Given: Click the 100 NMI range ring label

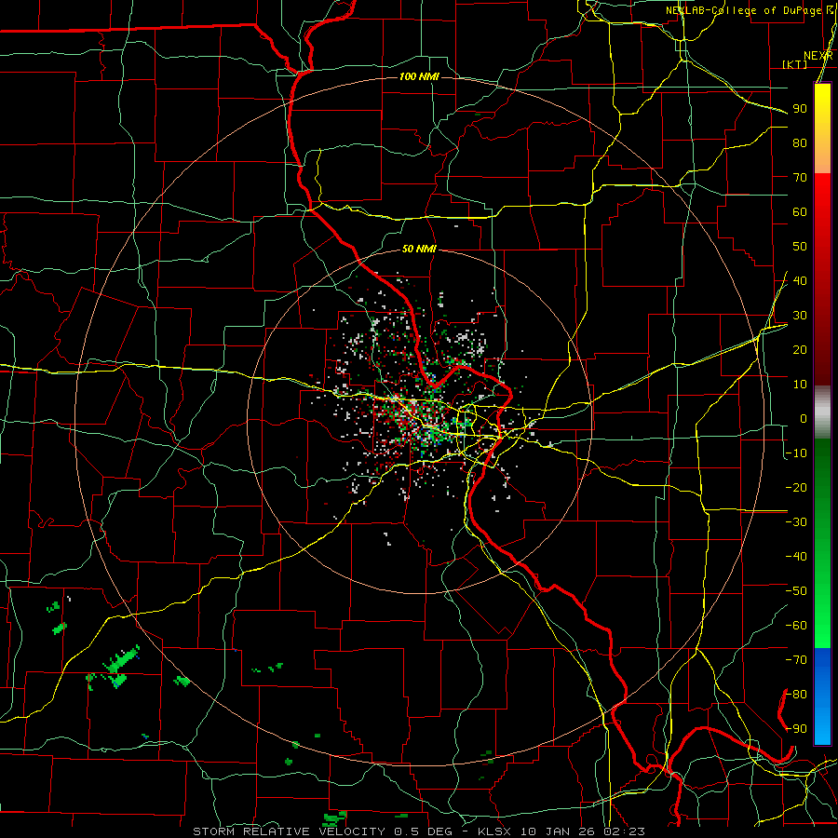Looking at the screenshot, I should click(x=420, y=77).
